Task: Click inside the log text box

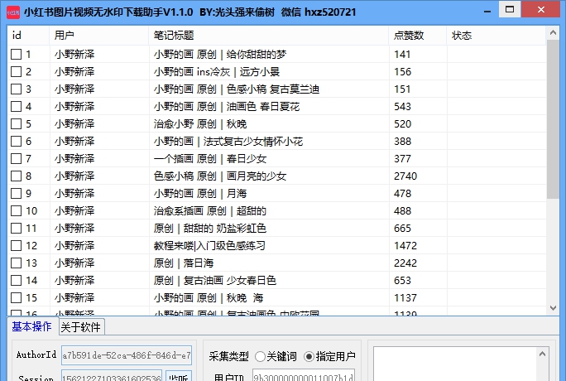Action: coord(455,364)
